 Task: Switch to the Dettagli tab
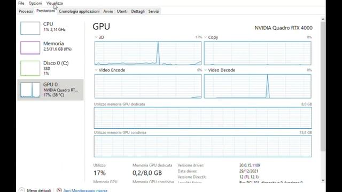[138, 11]
